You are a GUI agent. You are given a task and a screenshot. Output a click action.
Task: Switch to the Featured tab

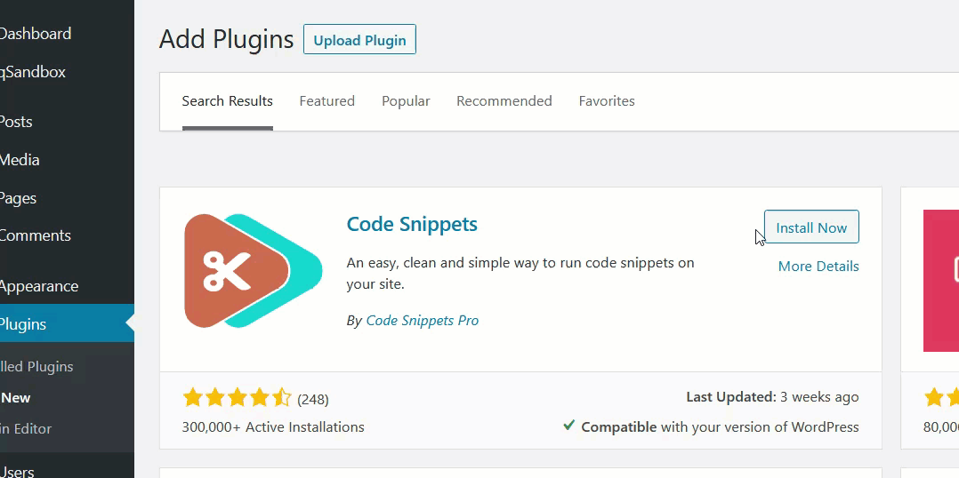point(326,101)
